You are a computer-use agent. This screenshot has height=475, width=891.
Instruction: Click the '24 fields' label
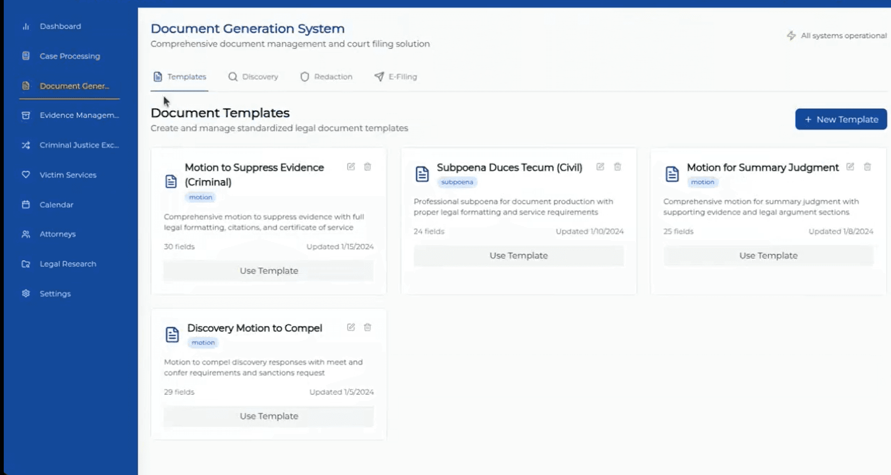[429, 231]
